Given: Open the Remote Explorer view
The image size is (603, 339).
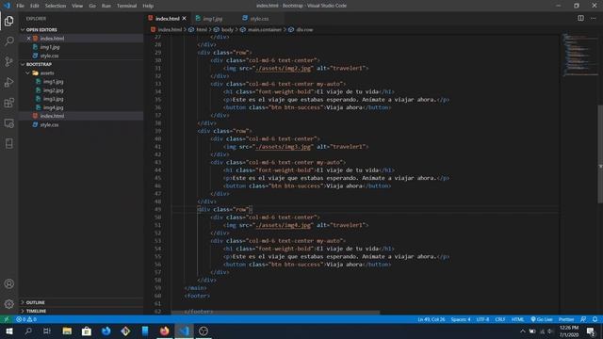Looking at the screenshot, I should (x=8, y=123).
